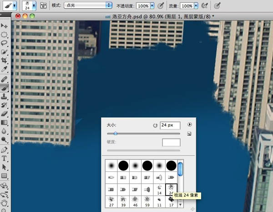Enable airbrush mode

(204, 6)
